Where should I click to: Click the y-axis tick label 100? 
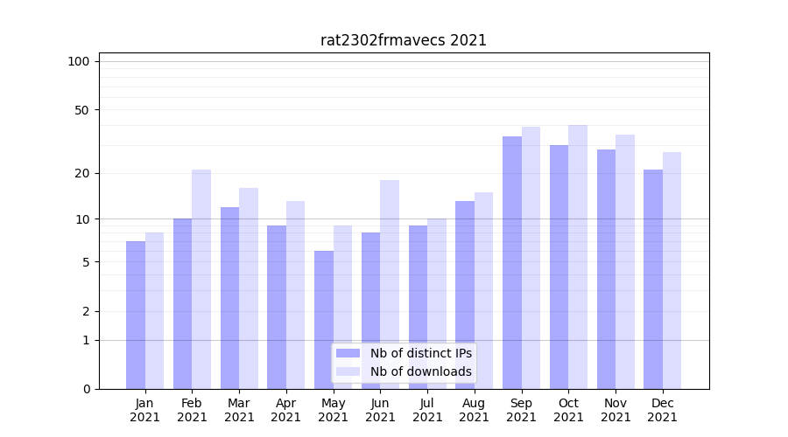tap(79, 61)
